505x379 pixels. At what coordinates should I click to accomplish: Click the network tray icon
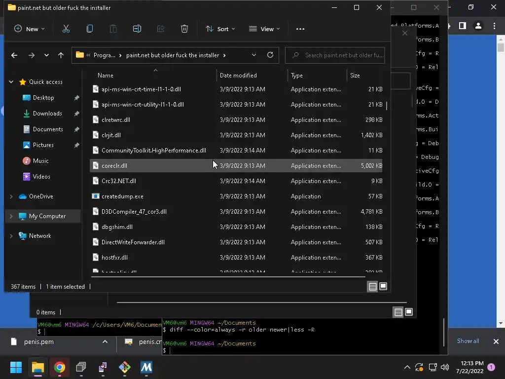click(433, 367)
